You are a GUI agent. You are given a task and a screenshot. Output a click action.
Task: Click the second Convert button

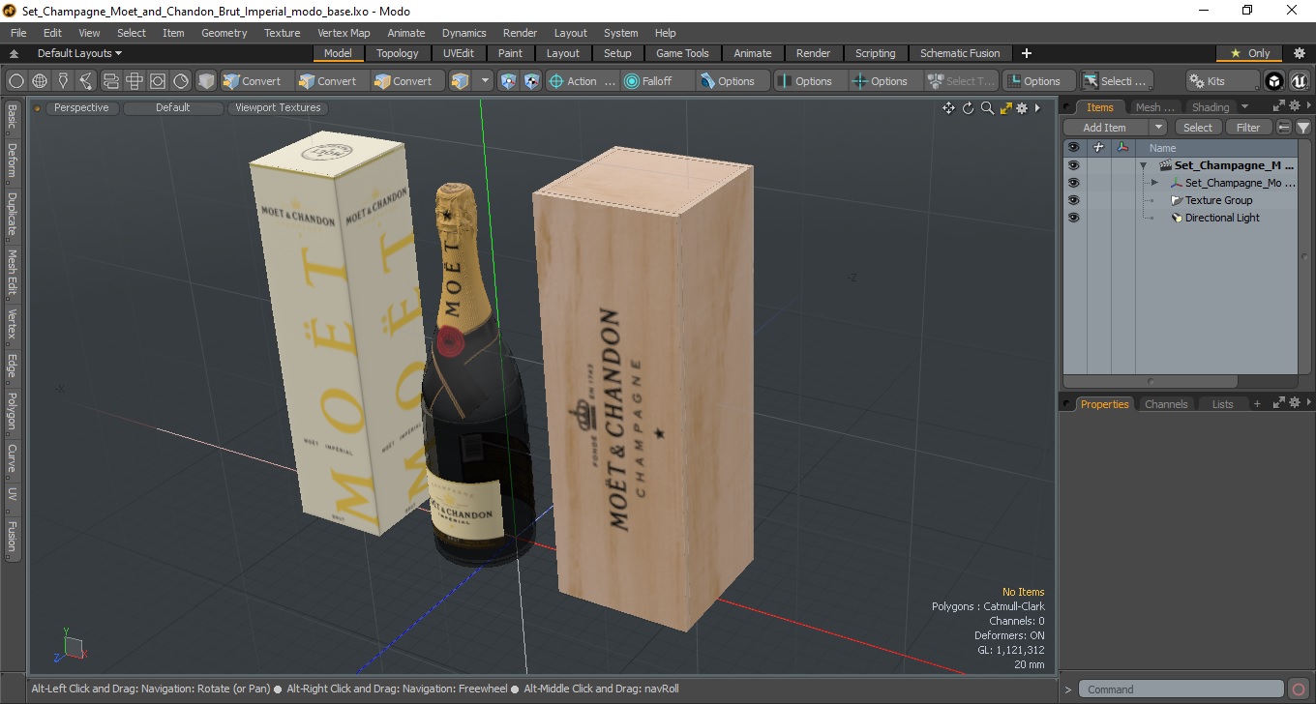[x=329, y=81]
